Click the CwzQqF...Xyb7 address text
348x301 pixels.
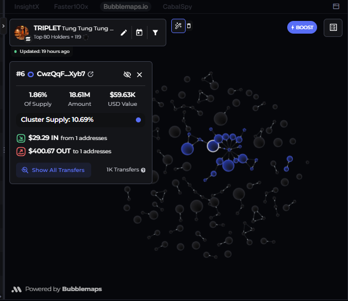pyautogui.click(x=61, y=74)
